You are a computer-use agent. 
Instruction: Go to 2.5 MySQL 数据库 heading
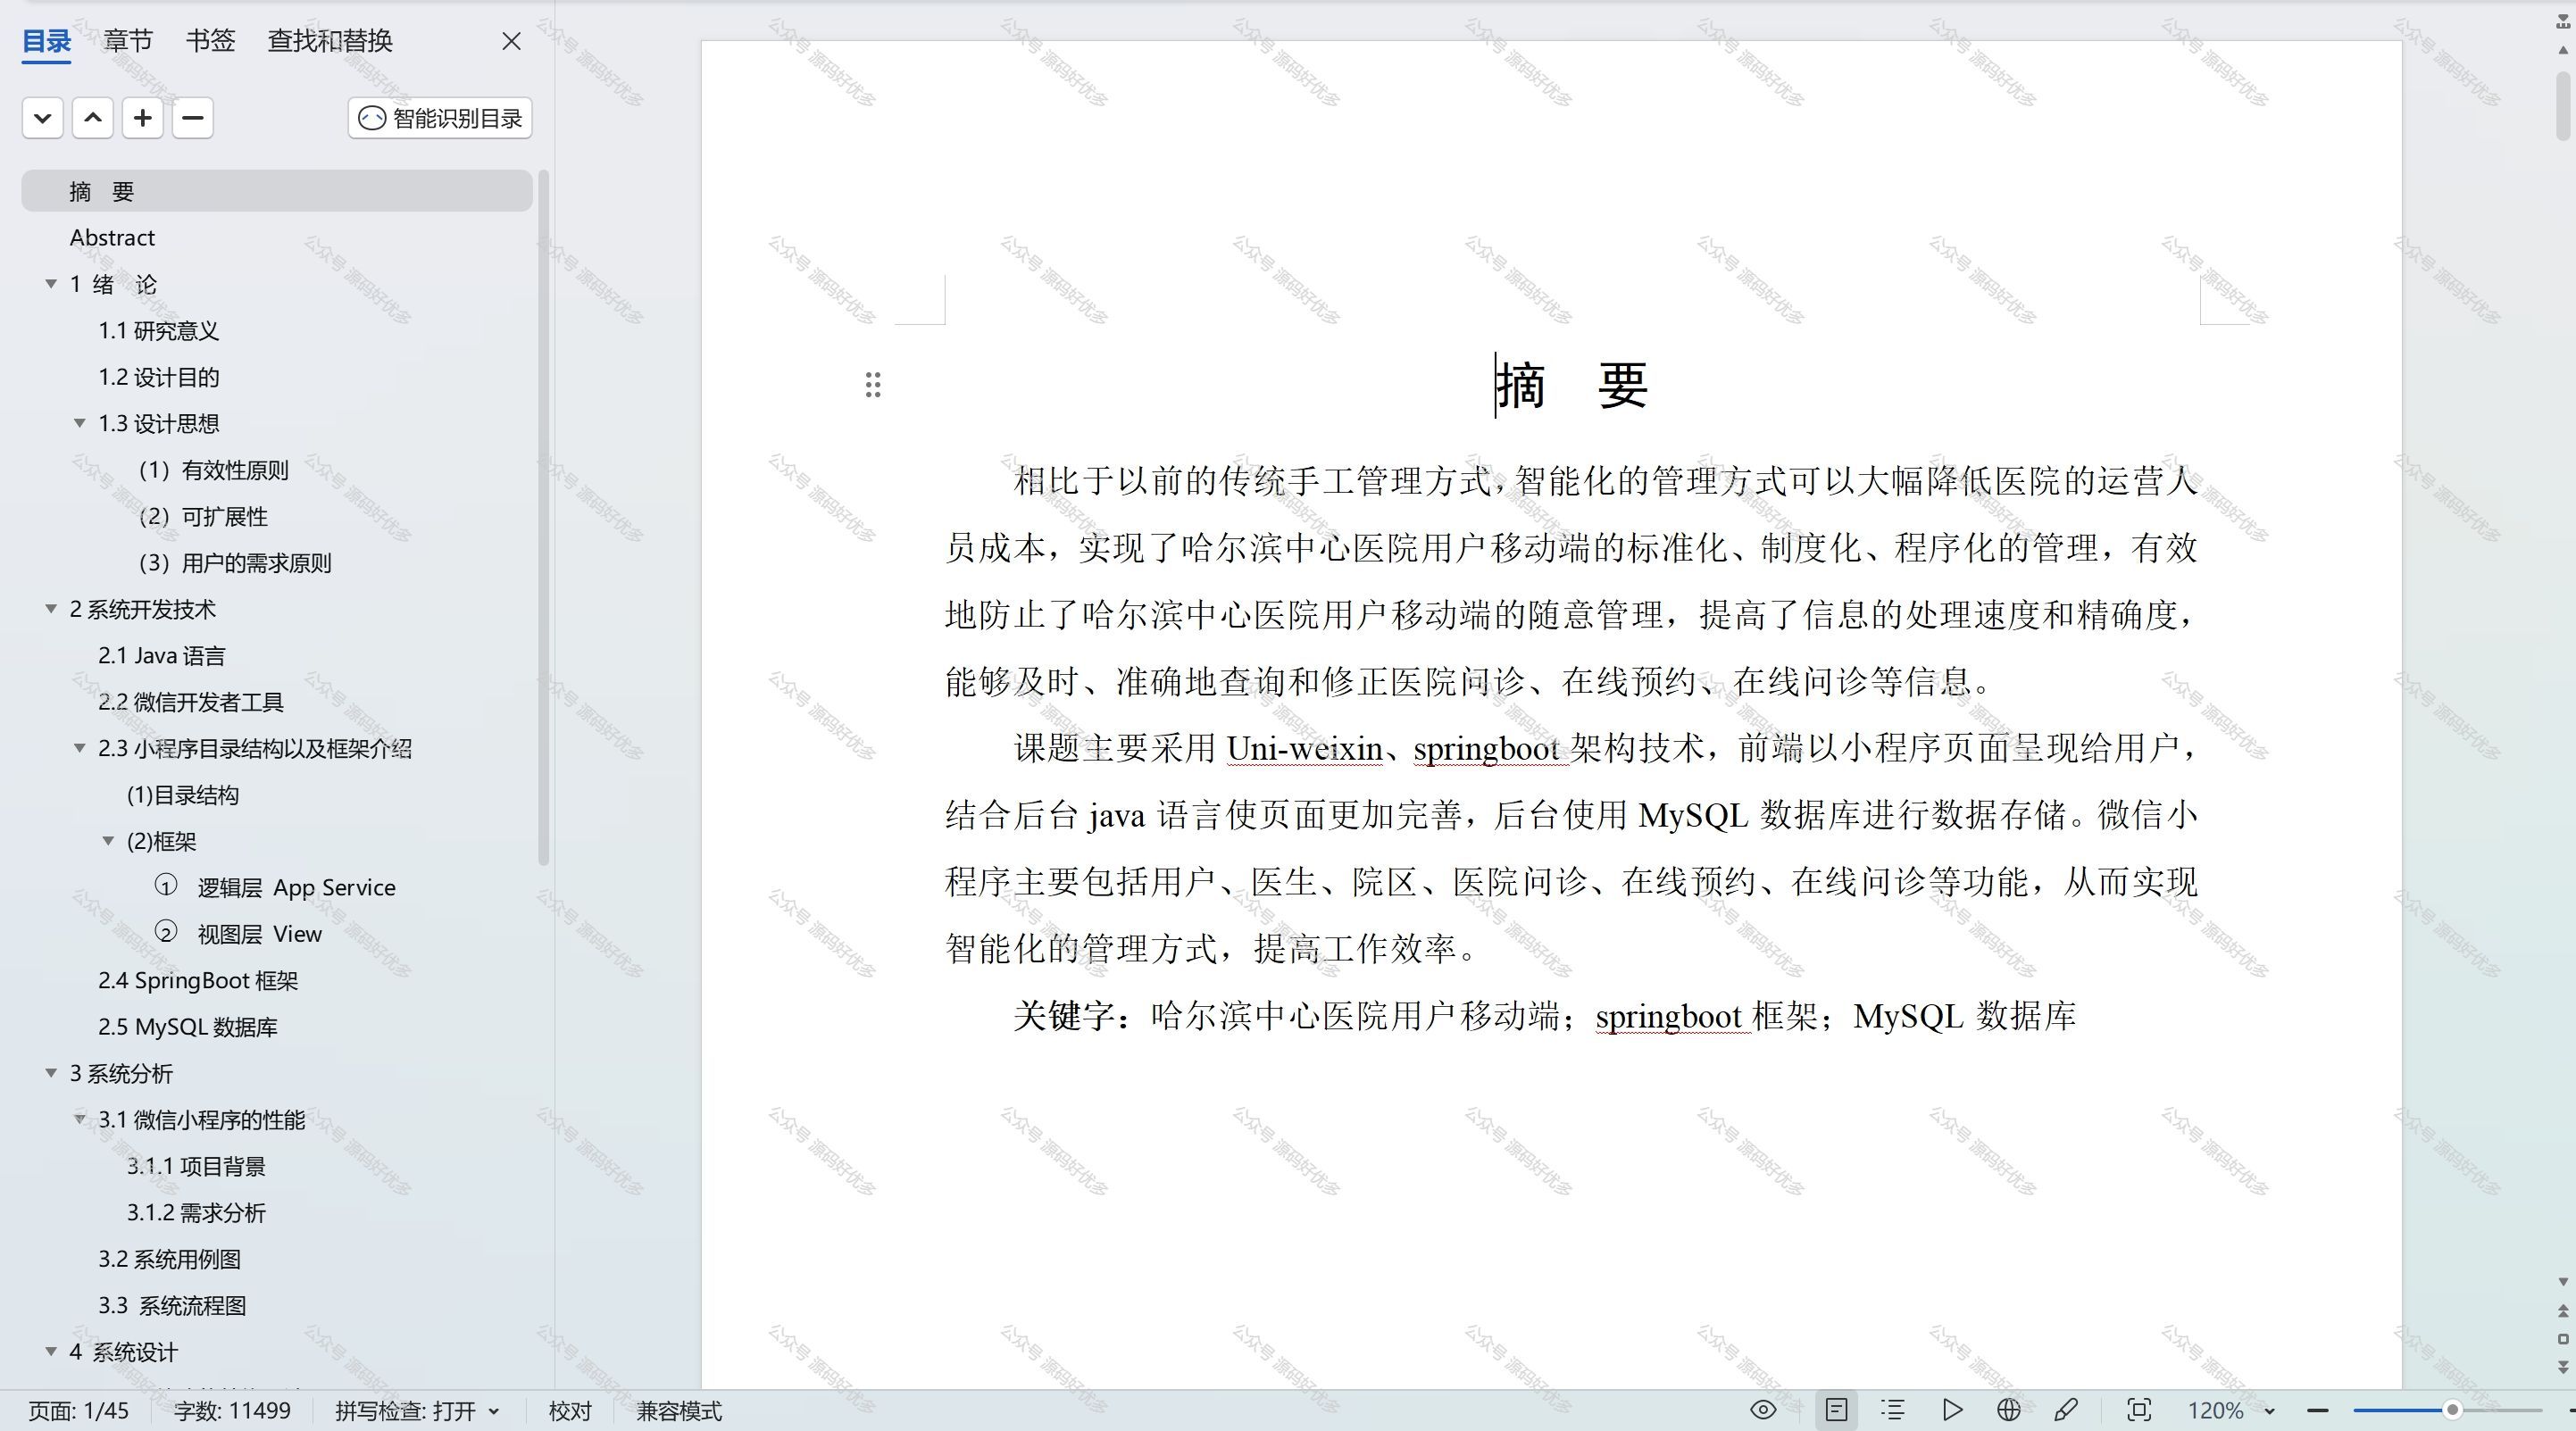coord(188,1027)
